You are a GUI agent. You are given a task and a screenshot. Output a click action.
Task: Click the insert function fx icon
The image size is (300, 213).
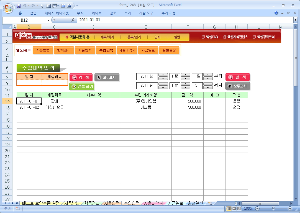(73, 20)
